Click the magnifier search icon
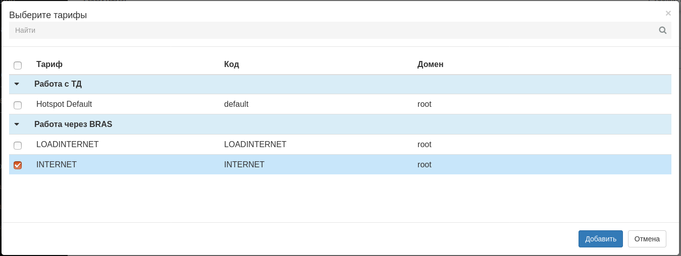This screenshot has width=681, height=256. click(662, 30)
